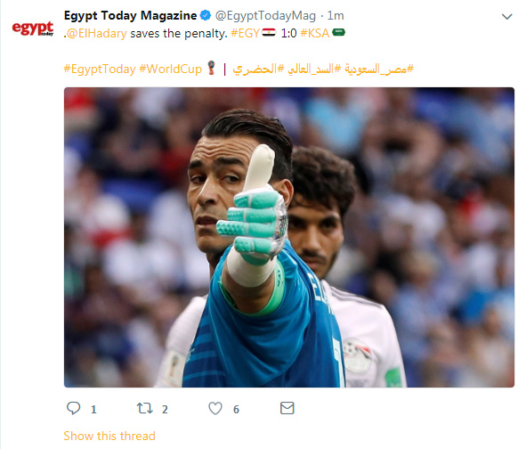Expand the tweet options chevron menu
This screenshot has height=449, width=518.
[x=506, y=16]
